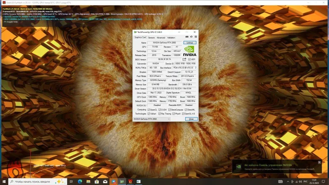This screenshot has width=329, height=185.
Task: Click the Lookup button
Action: [x=190, y=43]
